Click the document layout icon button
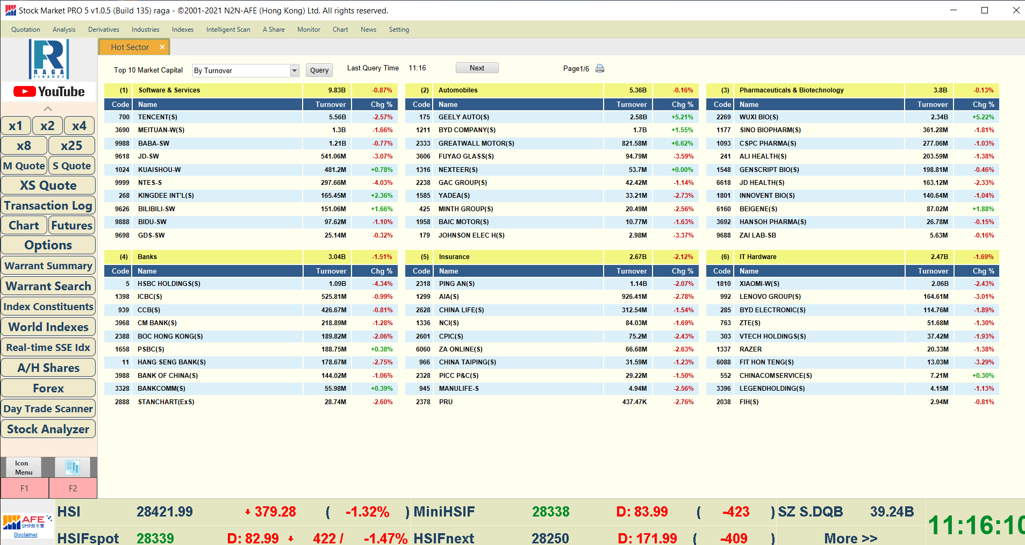 tap(72, 467)
